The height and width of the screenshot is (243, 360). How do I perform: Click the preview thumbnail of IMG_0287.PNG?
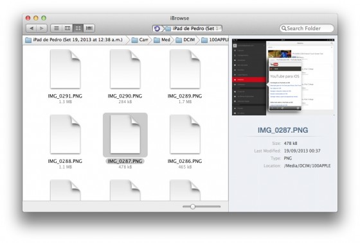pyautogui.click(x=283, y=77)
